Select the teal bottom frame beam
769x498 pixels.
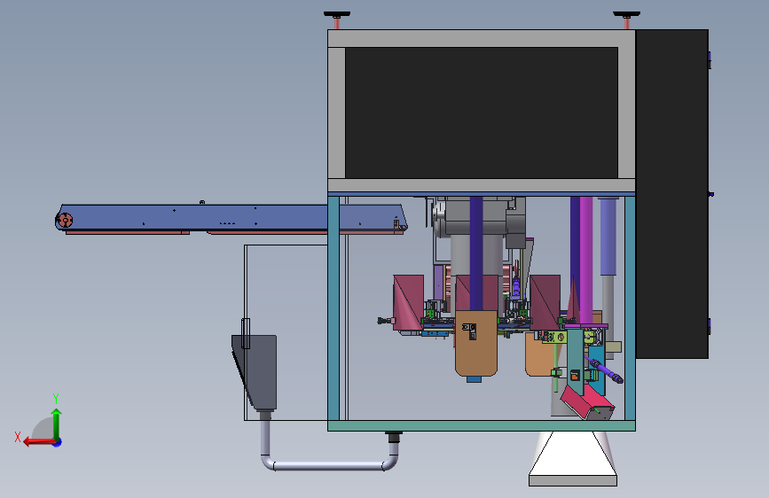(481, 426)
